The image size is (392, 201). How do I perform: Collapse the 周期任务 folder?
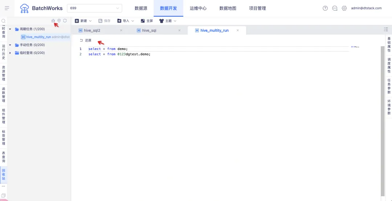(x=10, y=29)
